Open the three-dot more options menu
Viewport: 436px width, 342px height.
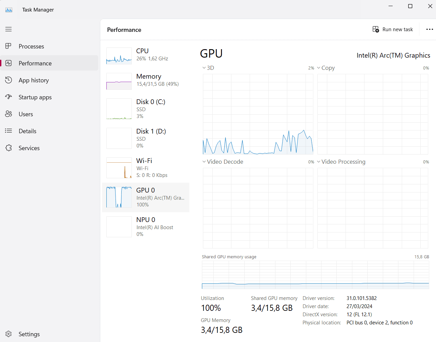click(x=430, y=29)
